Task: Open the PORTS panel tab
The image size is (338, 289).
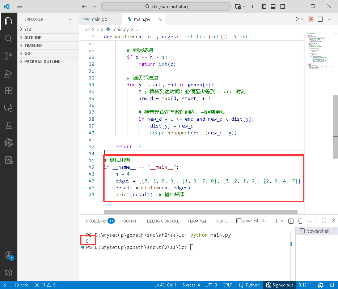Action: pos(221,221)
